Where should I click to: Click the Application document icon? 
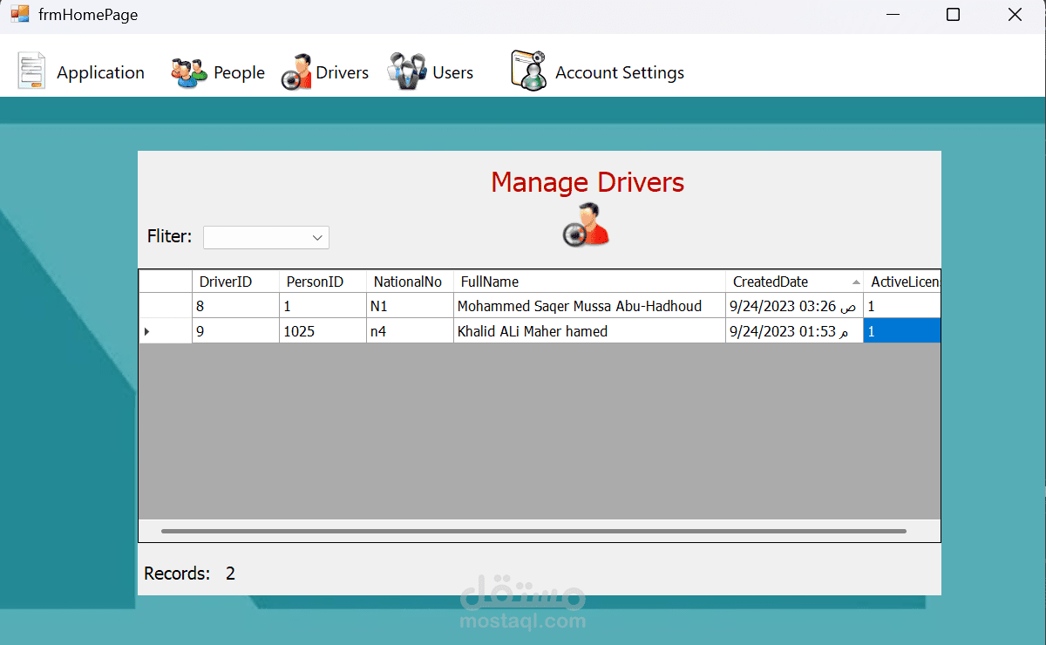coord(31,71)
